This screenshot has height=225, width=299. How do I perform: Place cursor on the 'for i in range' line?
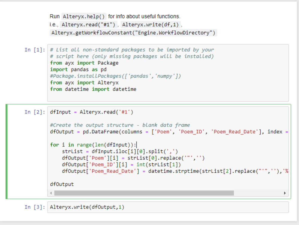(x=93, y=145)
